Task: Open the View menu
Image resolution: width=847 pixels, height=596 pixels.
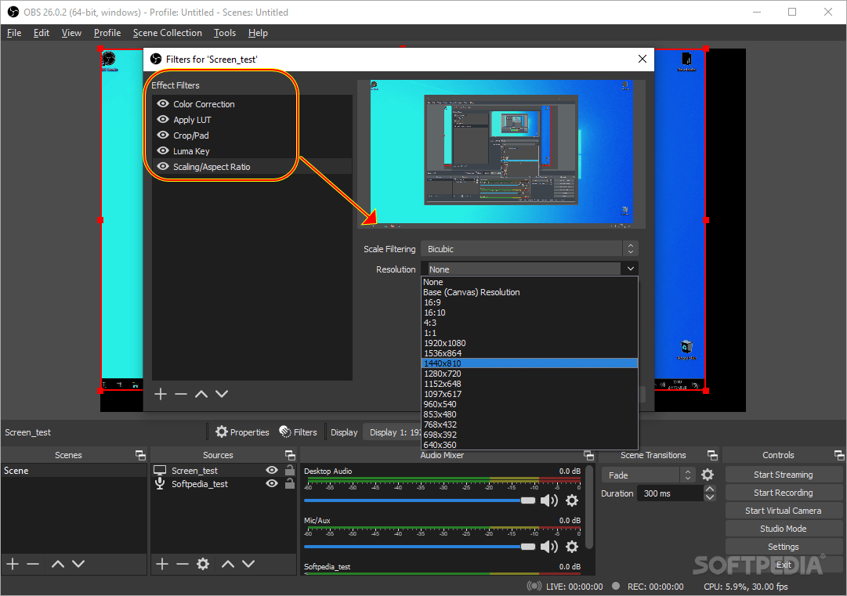Action: tap(71, 33)
